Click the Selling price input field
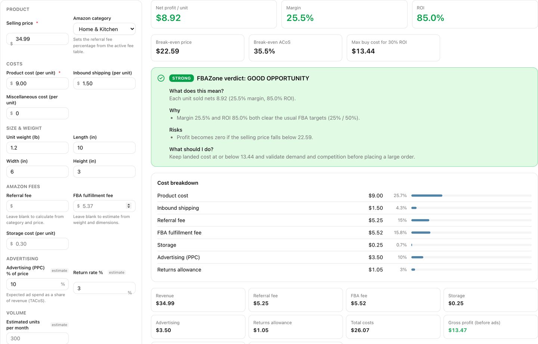Screen dimensions: 538x344 tap(37, 39)
